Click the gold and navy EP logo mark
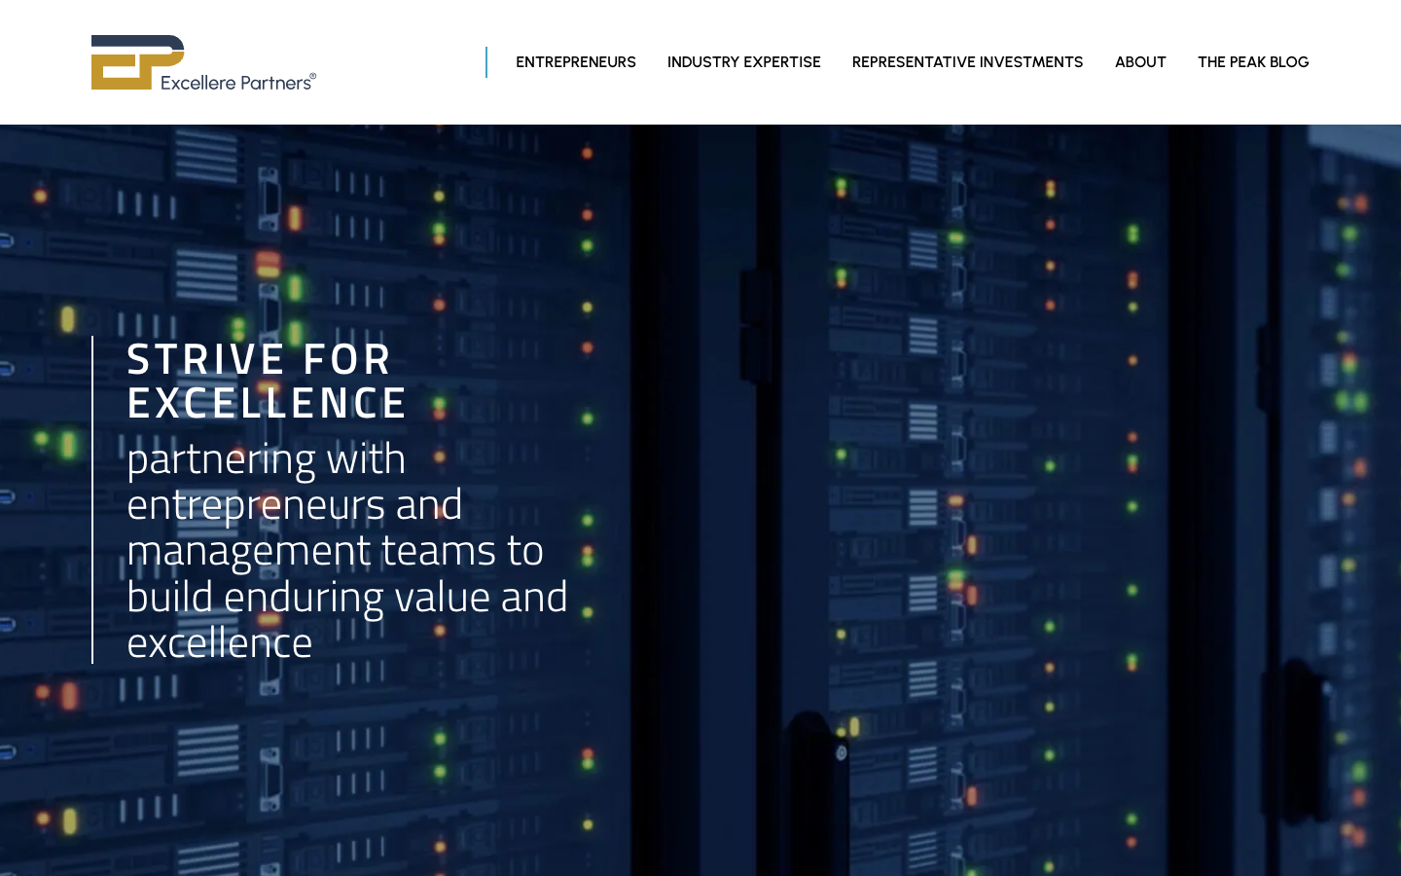The width and height of the screenshot is (1401, 876). [x=137, y=62]
